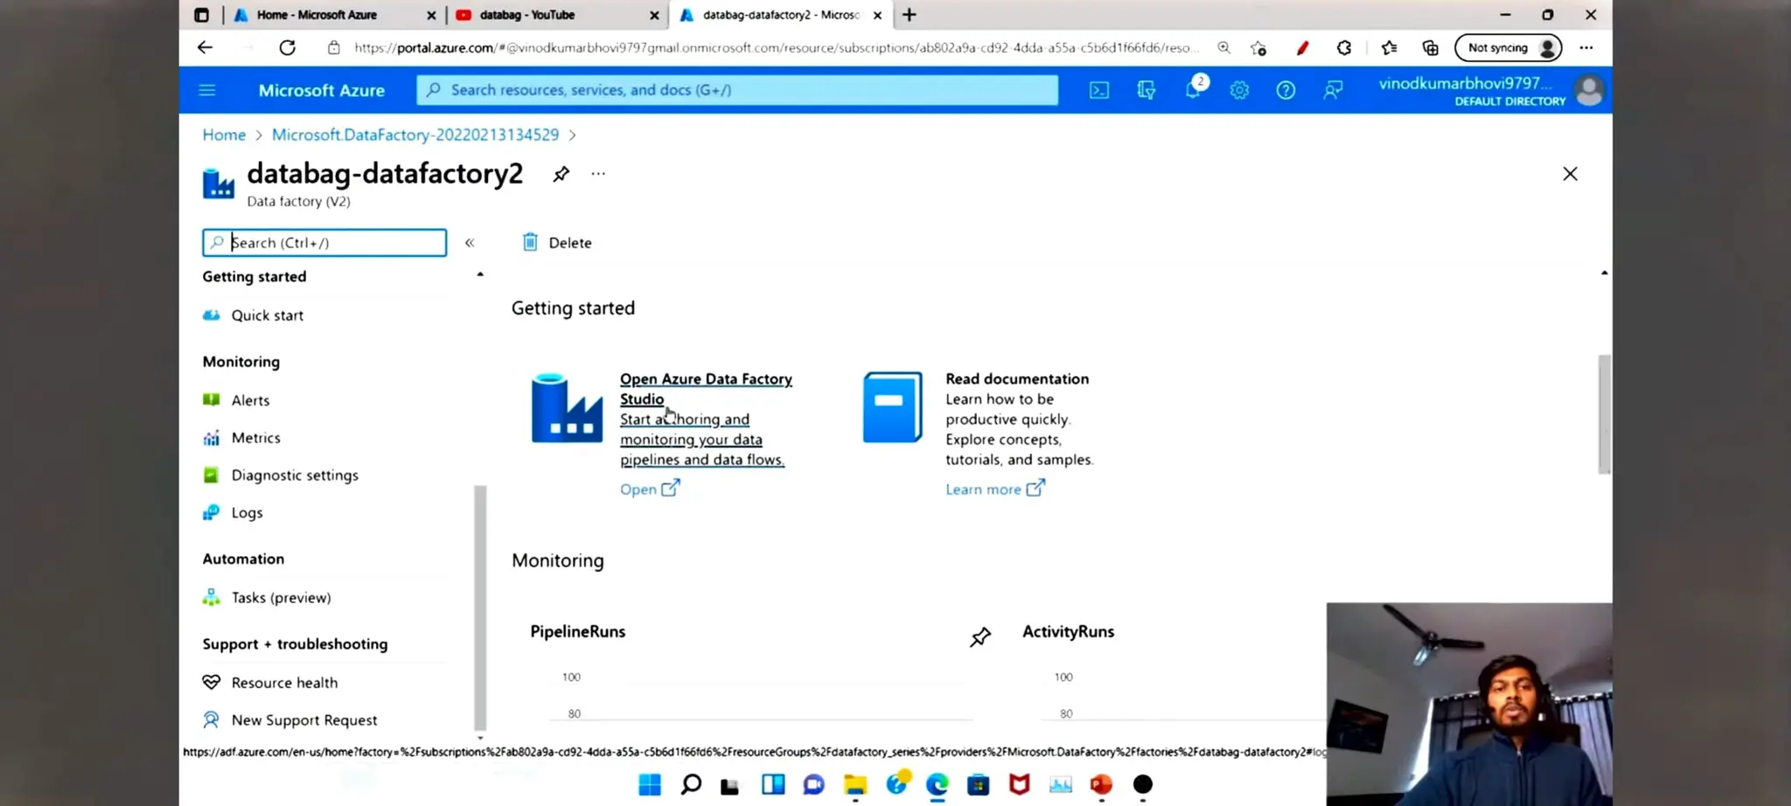1791x806 pixels.
Task: Refresh the browser page
Action: tap(287, 48)
